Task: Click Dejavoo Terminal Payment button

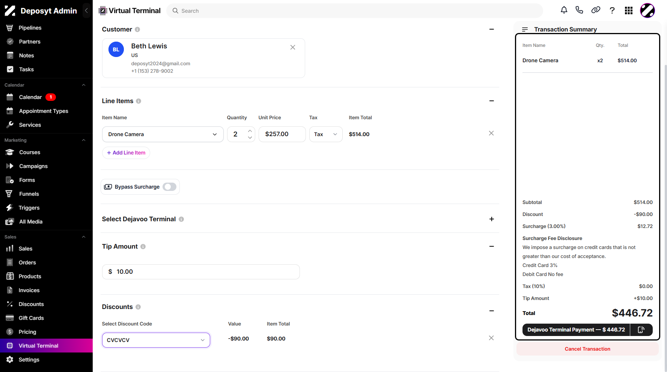Action: point(576,330)
